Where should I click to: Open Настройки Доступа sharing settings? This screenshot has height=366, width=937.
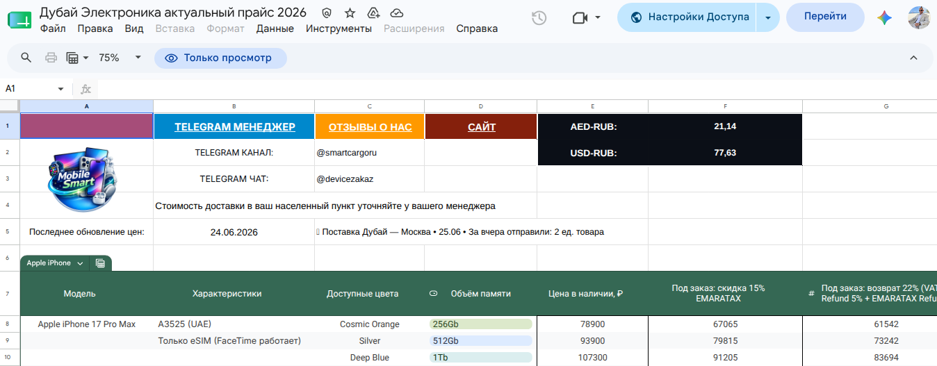[687, 17]
